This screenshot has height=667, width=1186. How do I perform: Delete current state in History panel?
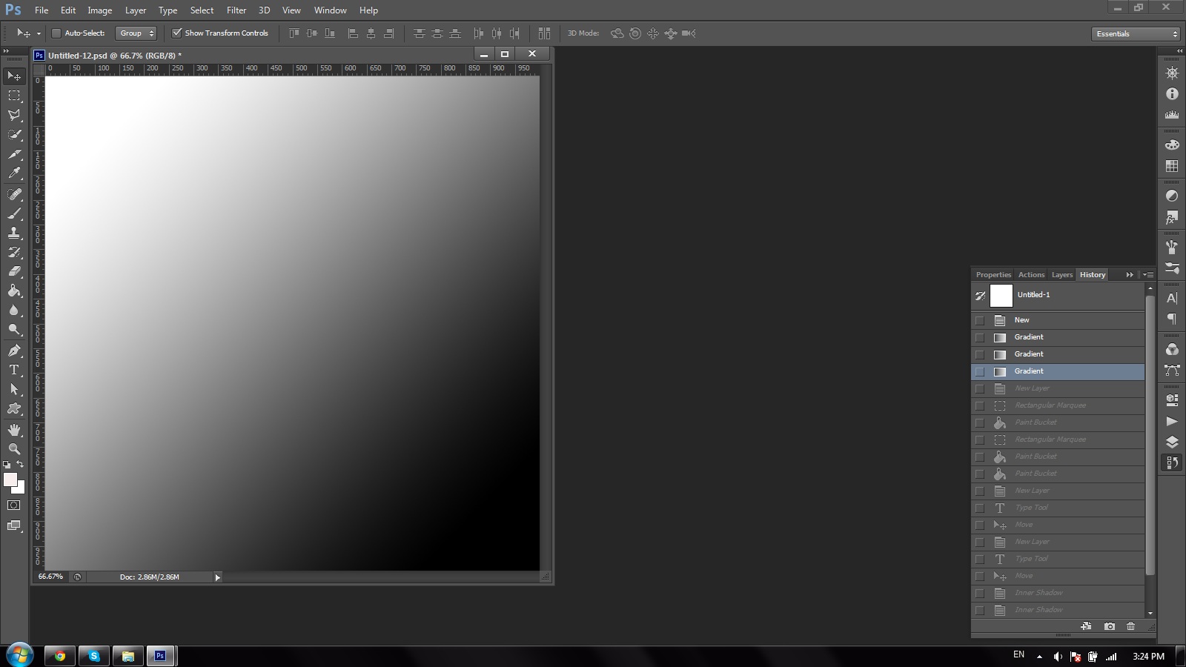tap(1130, 626)
